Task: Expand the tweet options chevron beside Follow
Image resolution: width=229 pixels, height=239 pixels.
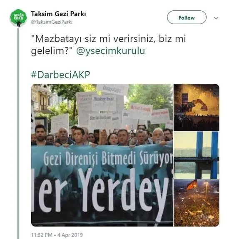Action: [216, 18]
